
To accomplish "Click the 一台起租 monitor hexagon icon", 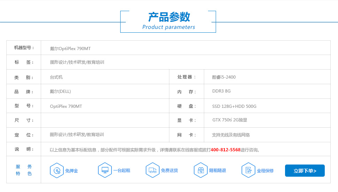I will click(x=105, y=170).
